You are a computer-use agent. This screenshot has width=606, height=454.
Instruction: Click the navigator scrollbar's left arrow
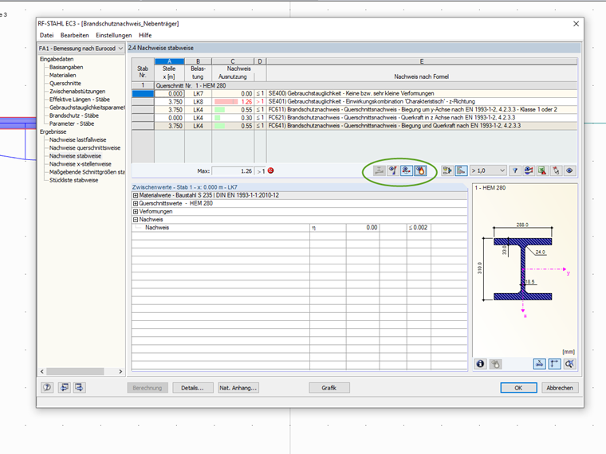[42, 371]
